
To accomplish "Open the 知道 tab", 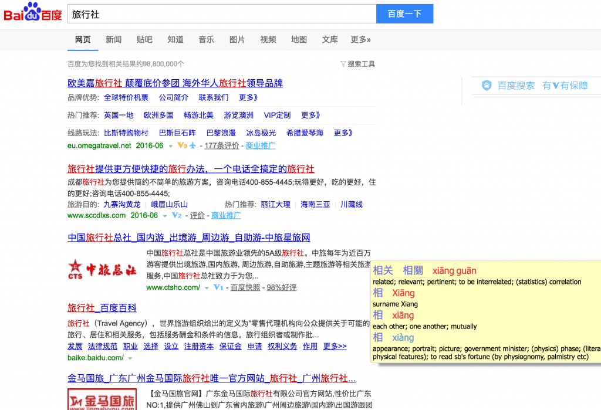I will pos(175,39).
